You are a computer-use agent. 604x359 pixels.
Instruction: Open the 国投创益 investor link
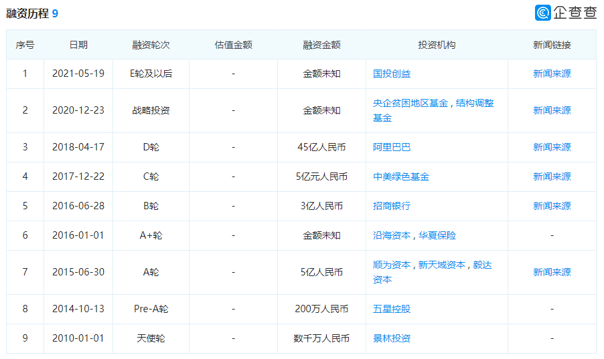coord(391,74)
